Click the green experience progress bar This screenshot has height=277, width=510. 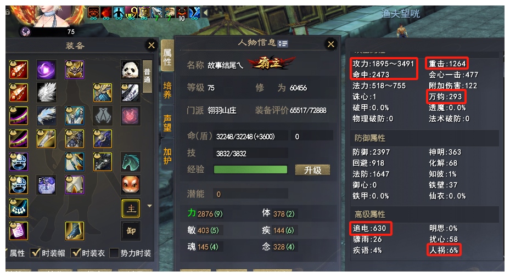tap(250, 169)
